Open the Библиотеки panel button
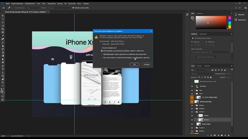This screenshot has width=248, height=139. tap(240, 20)
